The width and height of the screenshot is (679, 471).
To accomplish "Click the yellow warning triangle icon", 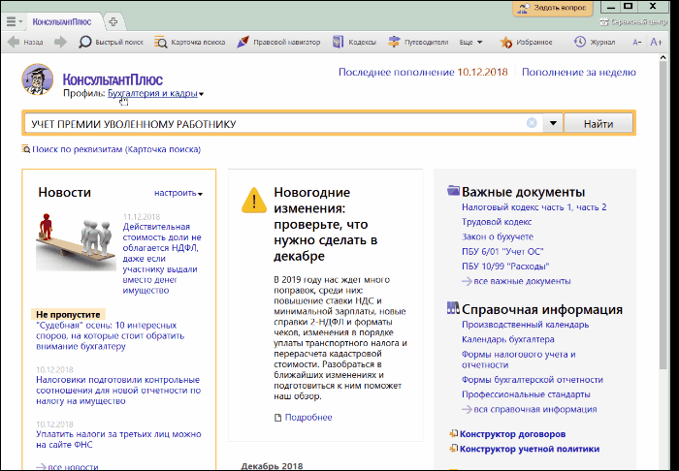I will [254, 201].
